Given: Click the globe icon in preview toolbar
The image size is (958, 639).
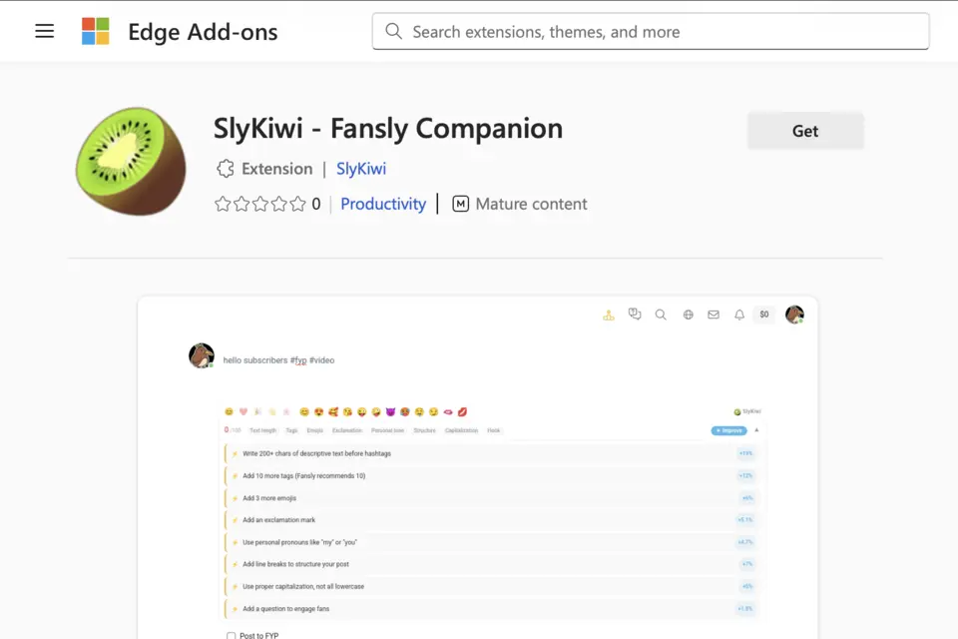Looking at the screenshot, I should click(x=688, y=315).
